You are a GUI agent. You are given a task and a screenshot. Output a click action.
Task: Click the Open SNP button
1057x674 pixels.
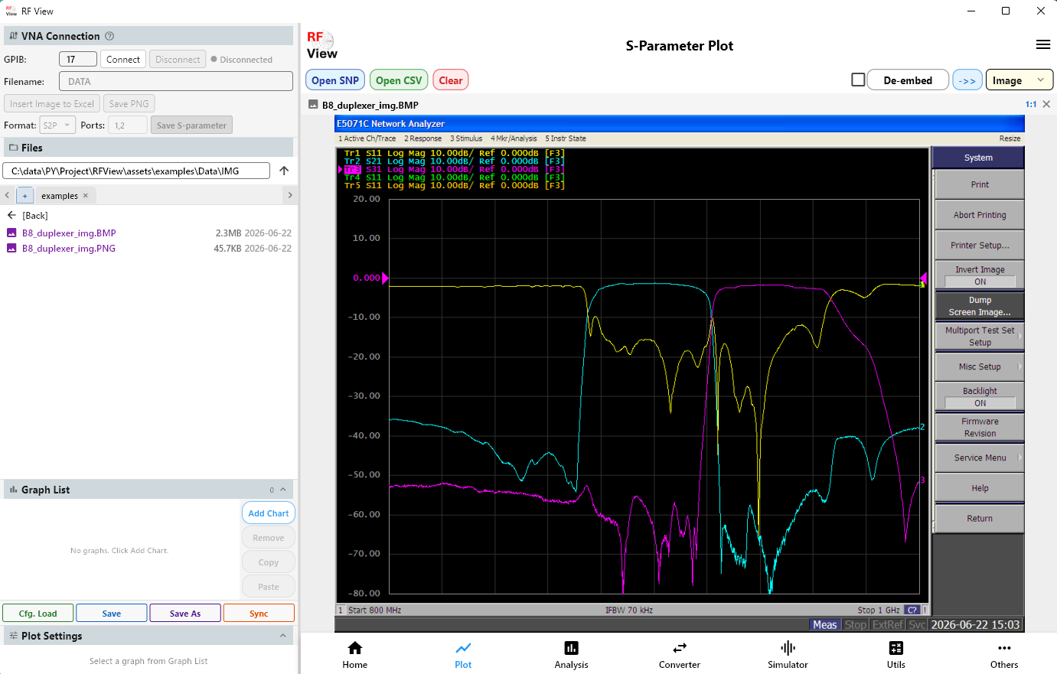pyautogui.click(x=335, y=80)
